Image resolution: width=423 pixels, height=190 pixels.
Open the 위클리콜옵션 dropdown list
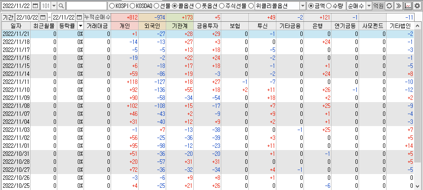[303, 6]
